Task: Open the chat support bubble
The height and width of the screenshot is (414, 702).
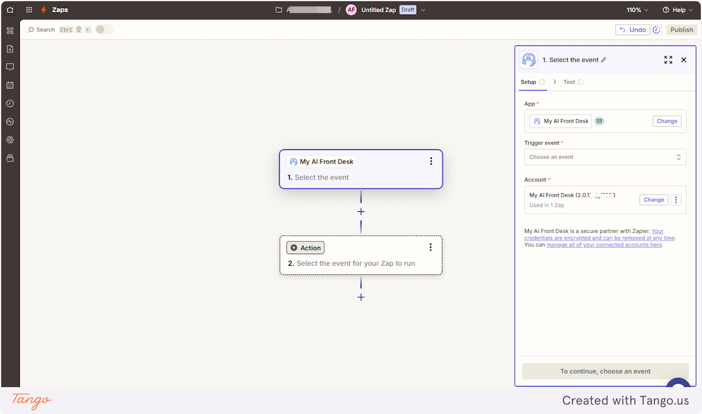Action: point(679,383)
